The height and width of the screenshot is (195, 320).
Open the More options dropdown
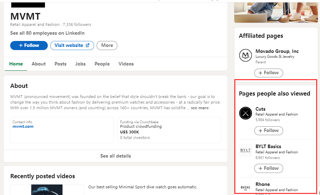click(x=107, y=46)
